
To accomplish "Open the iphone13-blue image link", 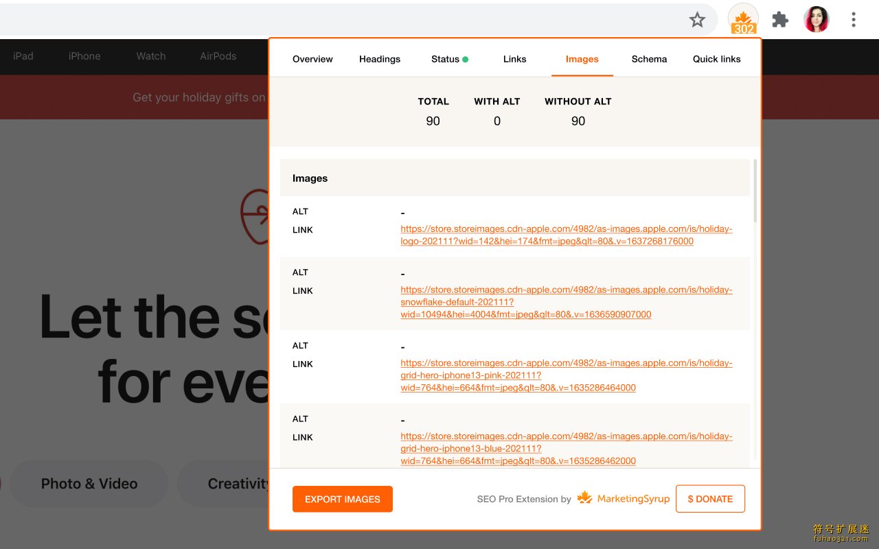I will (x=567, y=448).
